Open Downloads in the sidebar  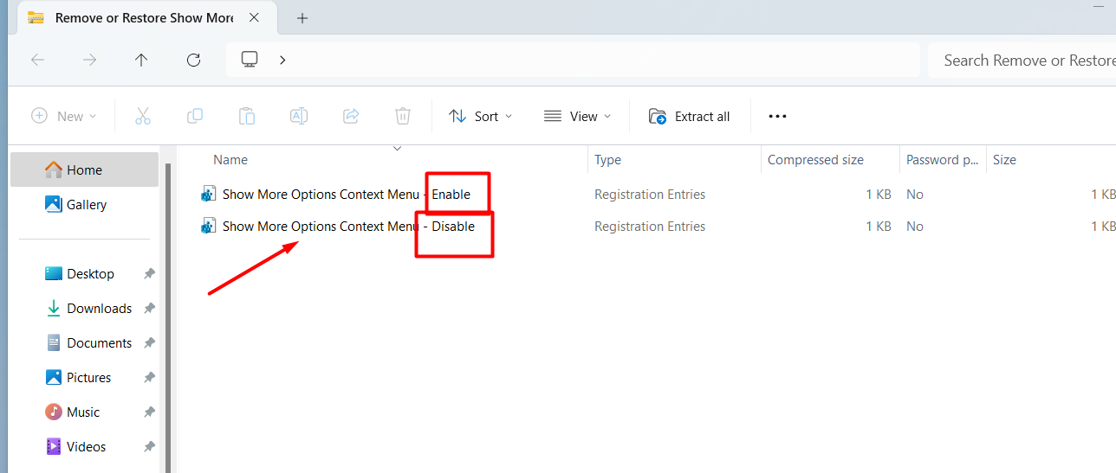coord(99,309)
